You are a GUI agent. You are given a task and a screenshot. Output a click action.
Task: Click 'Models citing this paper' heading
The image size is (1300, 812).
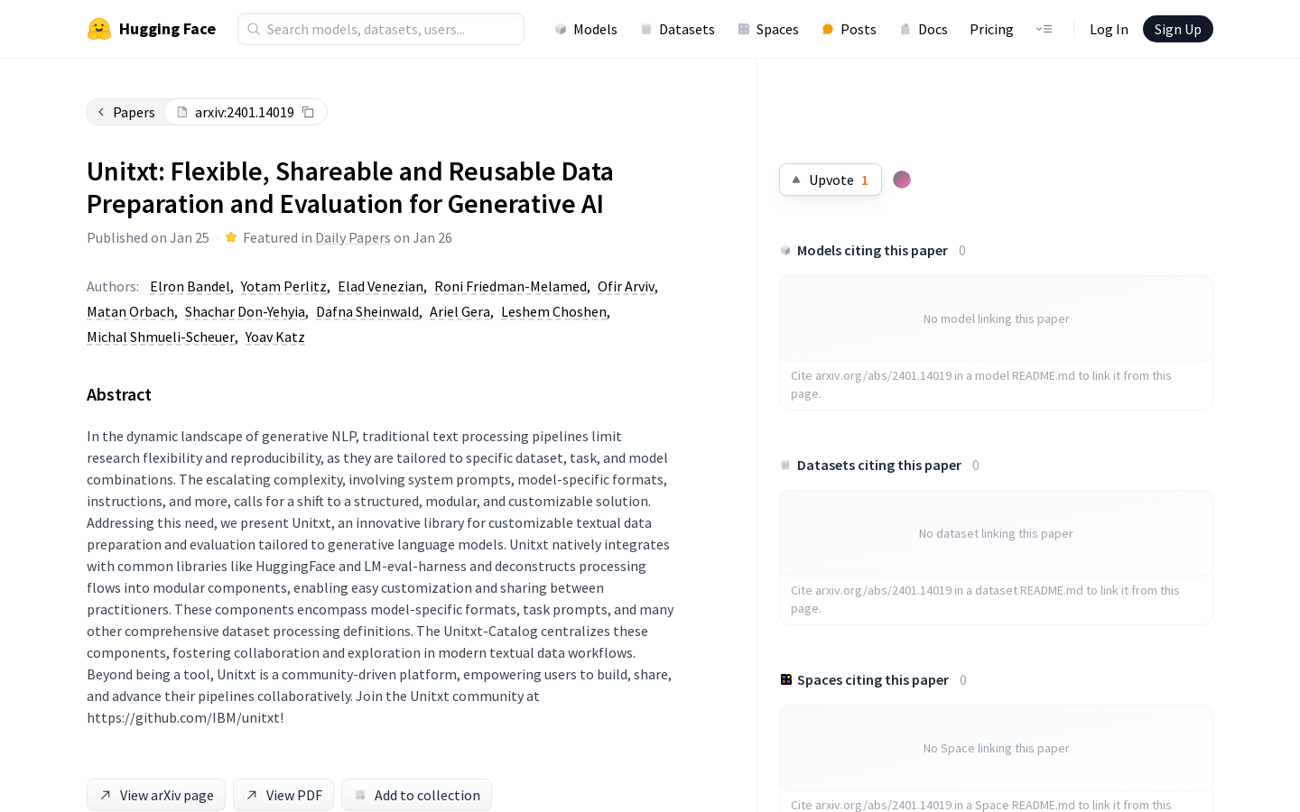(x=872, y=250)
